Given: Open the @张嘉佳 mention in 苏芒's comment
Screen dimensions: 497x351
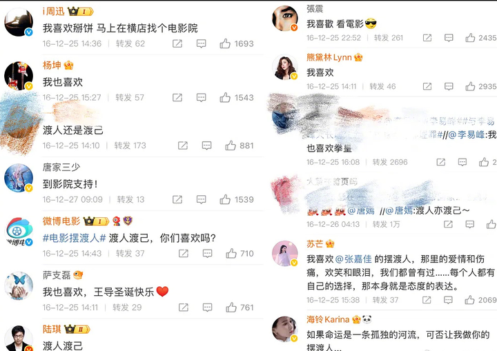Looking at the screenshot, I should tap(353, 259).
